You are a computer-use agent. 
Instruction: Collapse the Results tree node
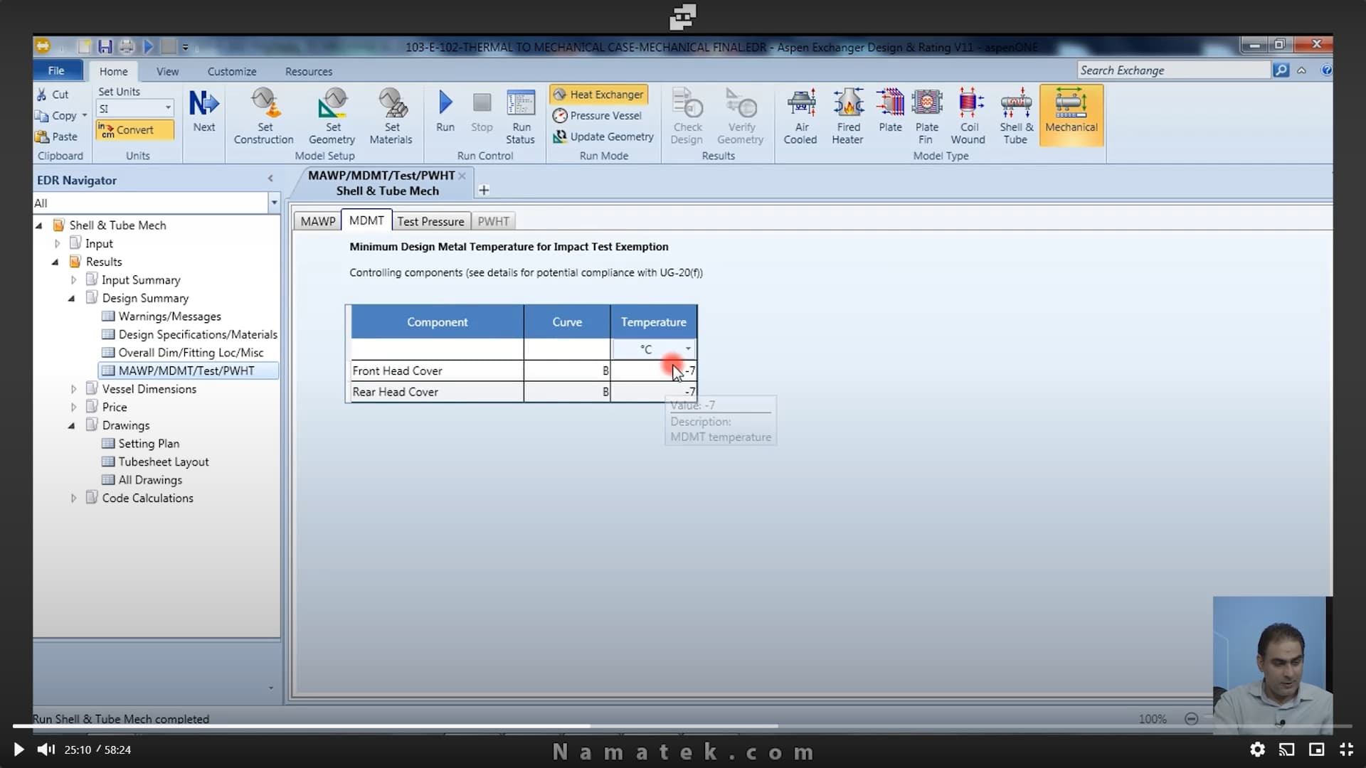(x=55, y=262)
